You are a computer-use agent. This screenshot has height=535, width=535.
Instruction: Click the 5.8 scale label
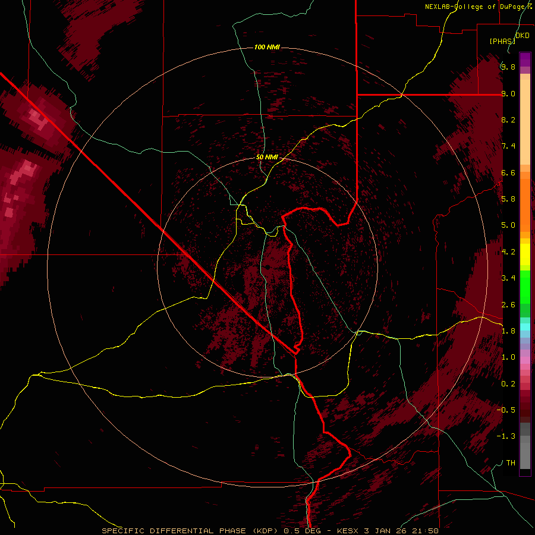pos(508,199)
